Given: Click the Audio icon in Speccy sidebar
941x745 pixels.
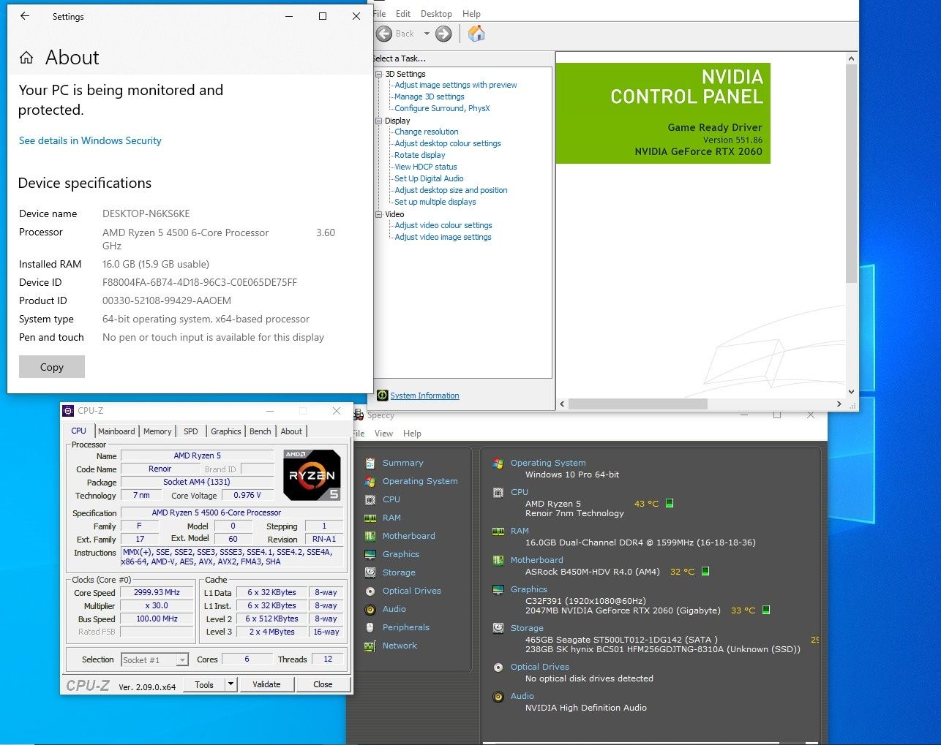Looking at the screenshot, I should point(370,609).
